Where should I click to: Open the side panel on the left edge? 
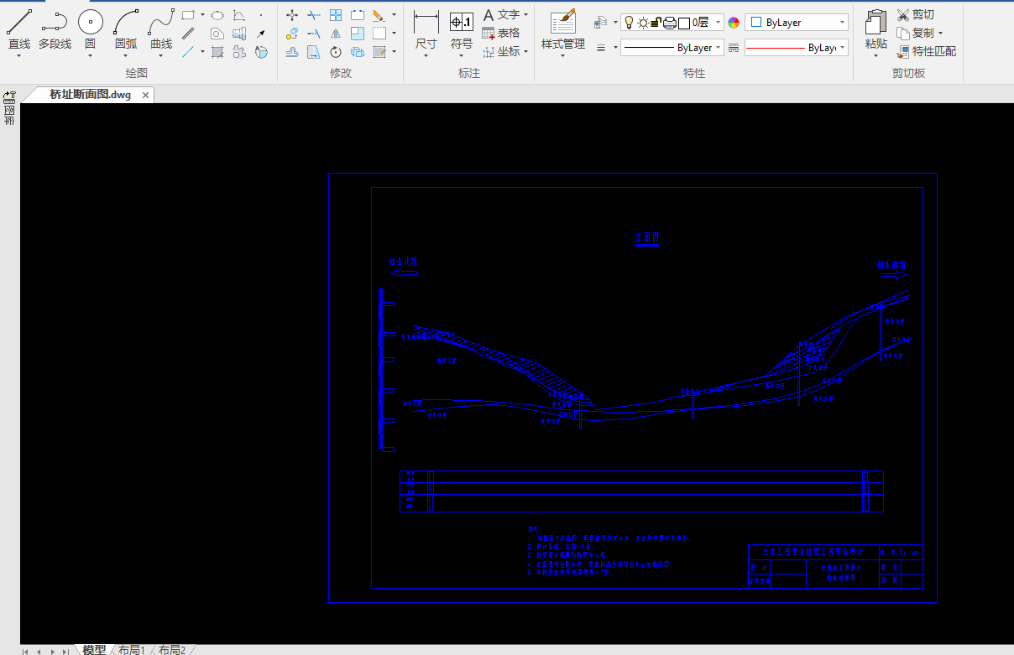(9, 109)
